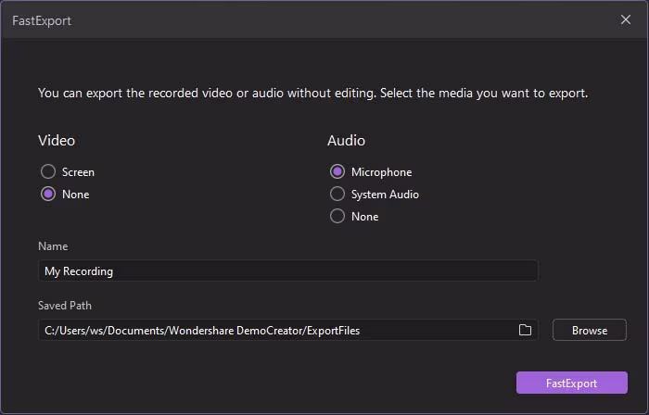Screen dimensions: 649x415
Task: Enable Microphone as the audio source
Action: point(337,172)
